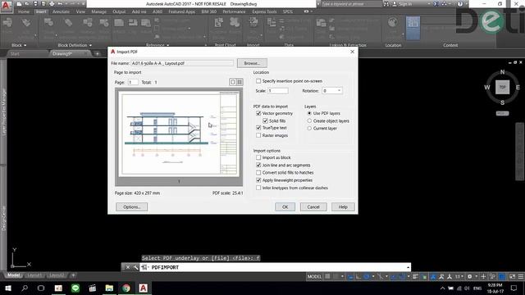
Task: Select the PDF page preview thumbnail
Action: click(x=179, y=134)
